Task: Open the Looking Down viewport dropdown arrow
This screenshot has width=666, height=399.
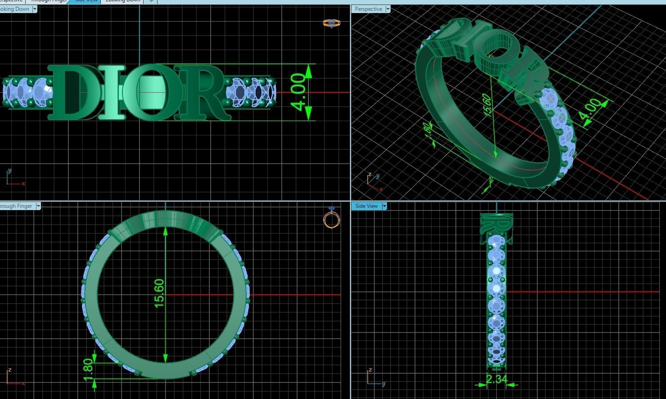Action: click(34, 9)
